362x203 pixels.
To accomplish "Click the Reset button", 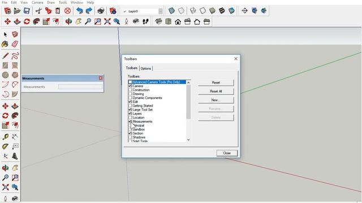I will coord(216,82).
